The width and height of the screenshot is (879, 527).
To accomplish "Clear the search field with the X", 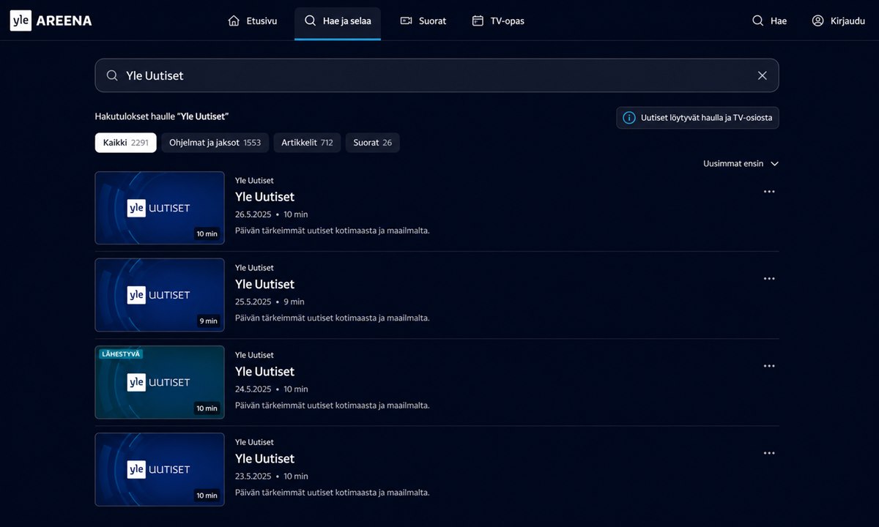I will click(763, 75).
